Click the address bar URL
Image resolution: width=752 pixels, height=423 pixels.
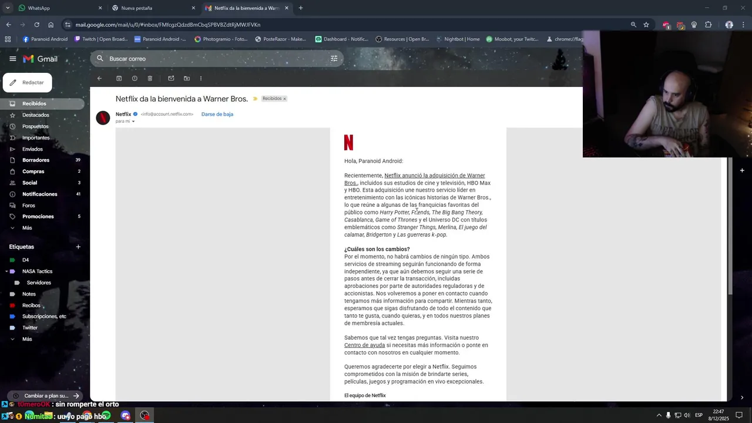coord(167,25)
